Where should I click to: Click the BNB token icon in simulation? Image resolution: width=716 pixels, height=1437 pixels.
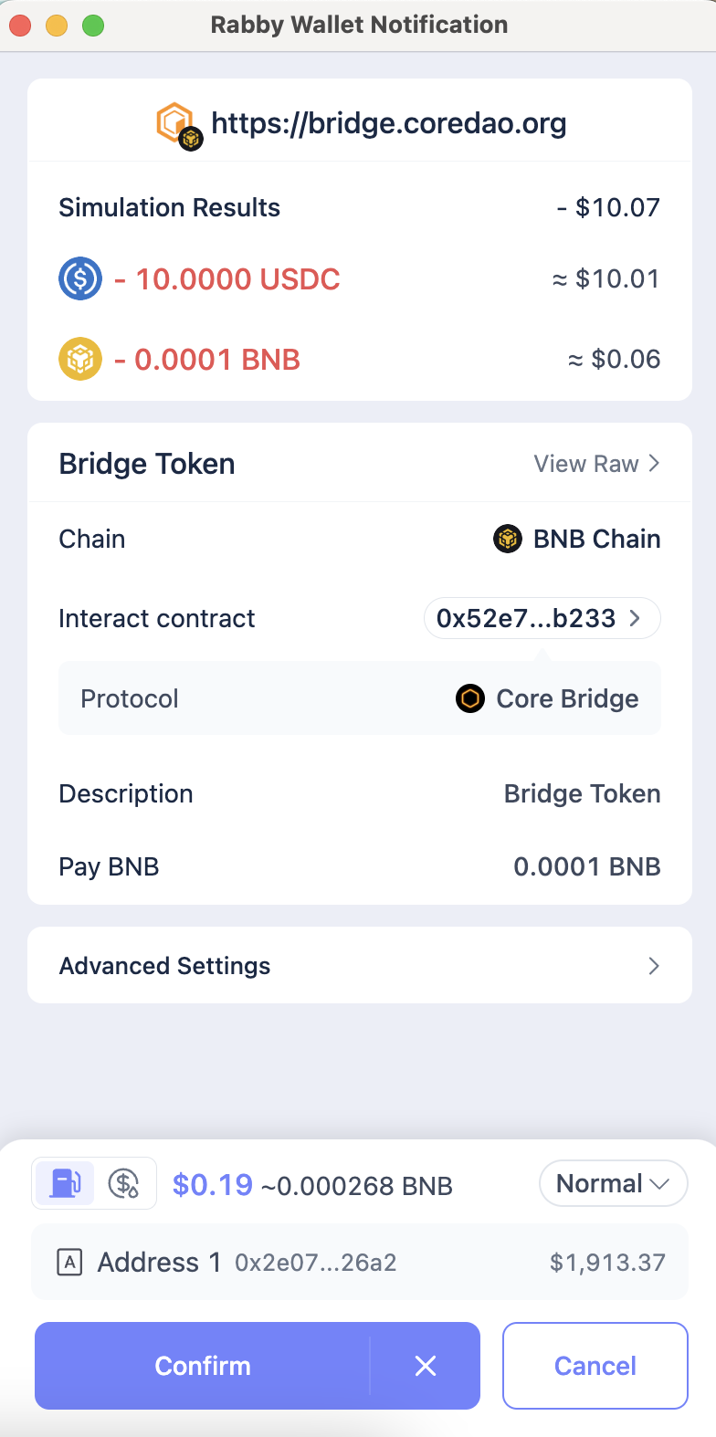tap(80, 359)
